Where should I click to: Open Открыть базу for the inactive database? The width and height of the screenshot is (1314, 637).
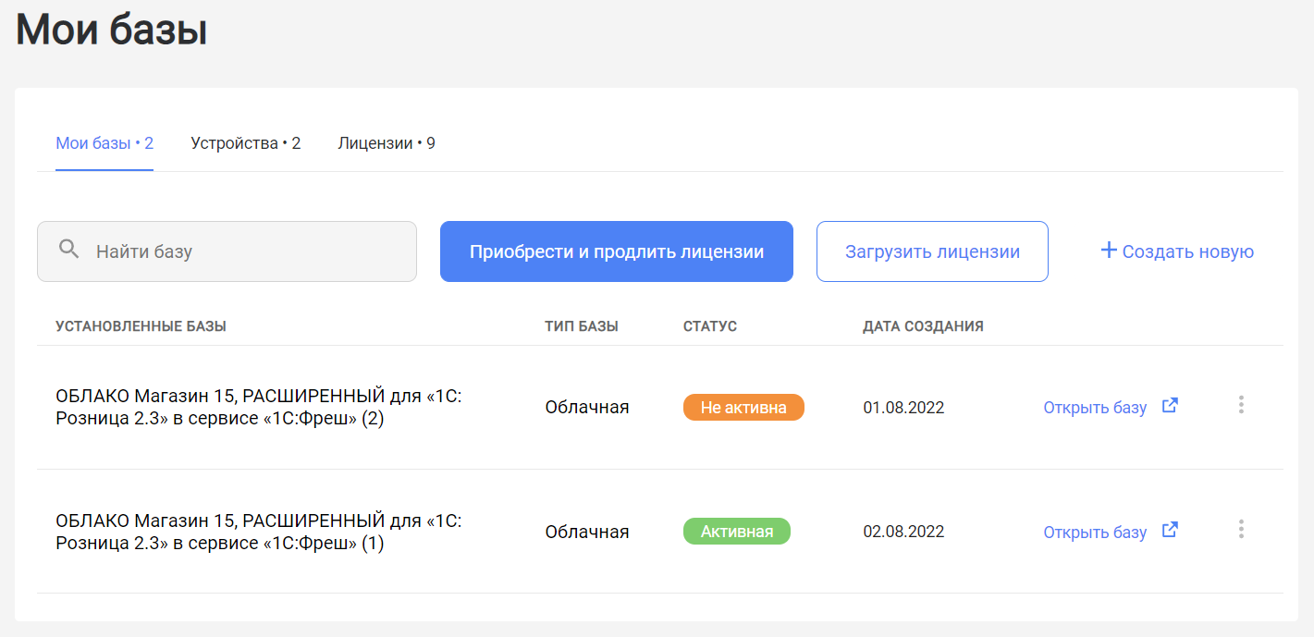click(1095, 408)
